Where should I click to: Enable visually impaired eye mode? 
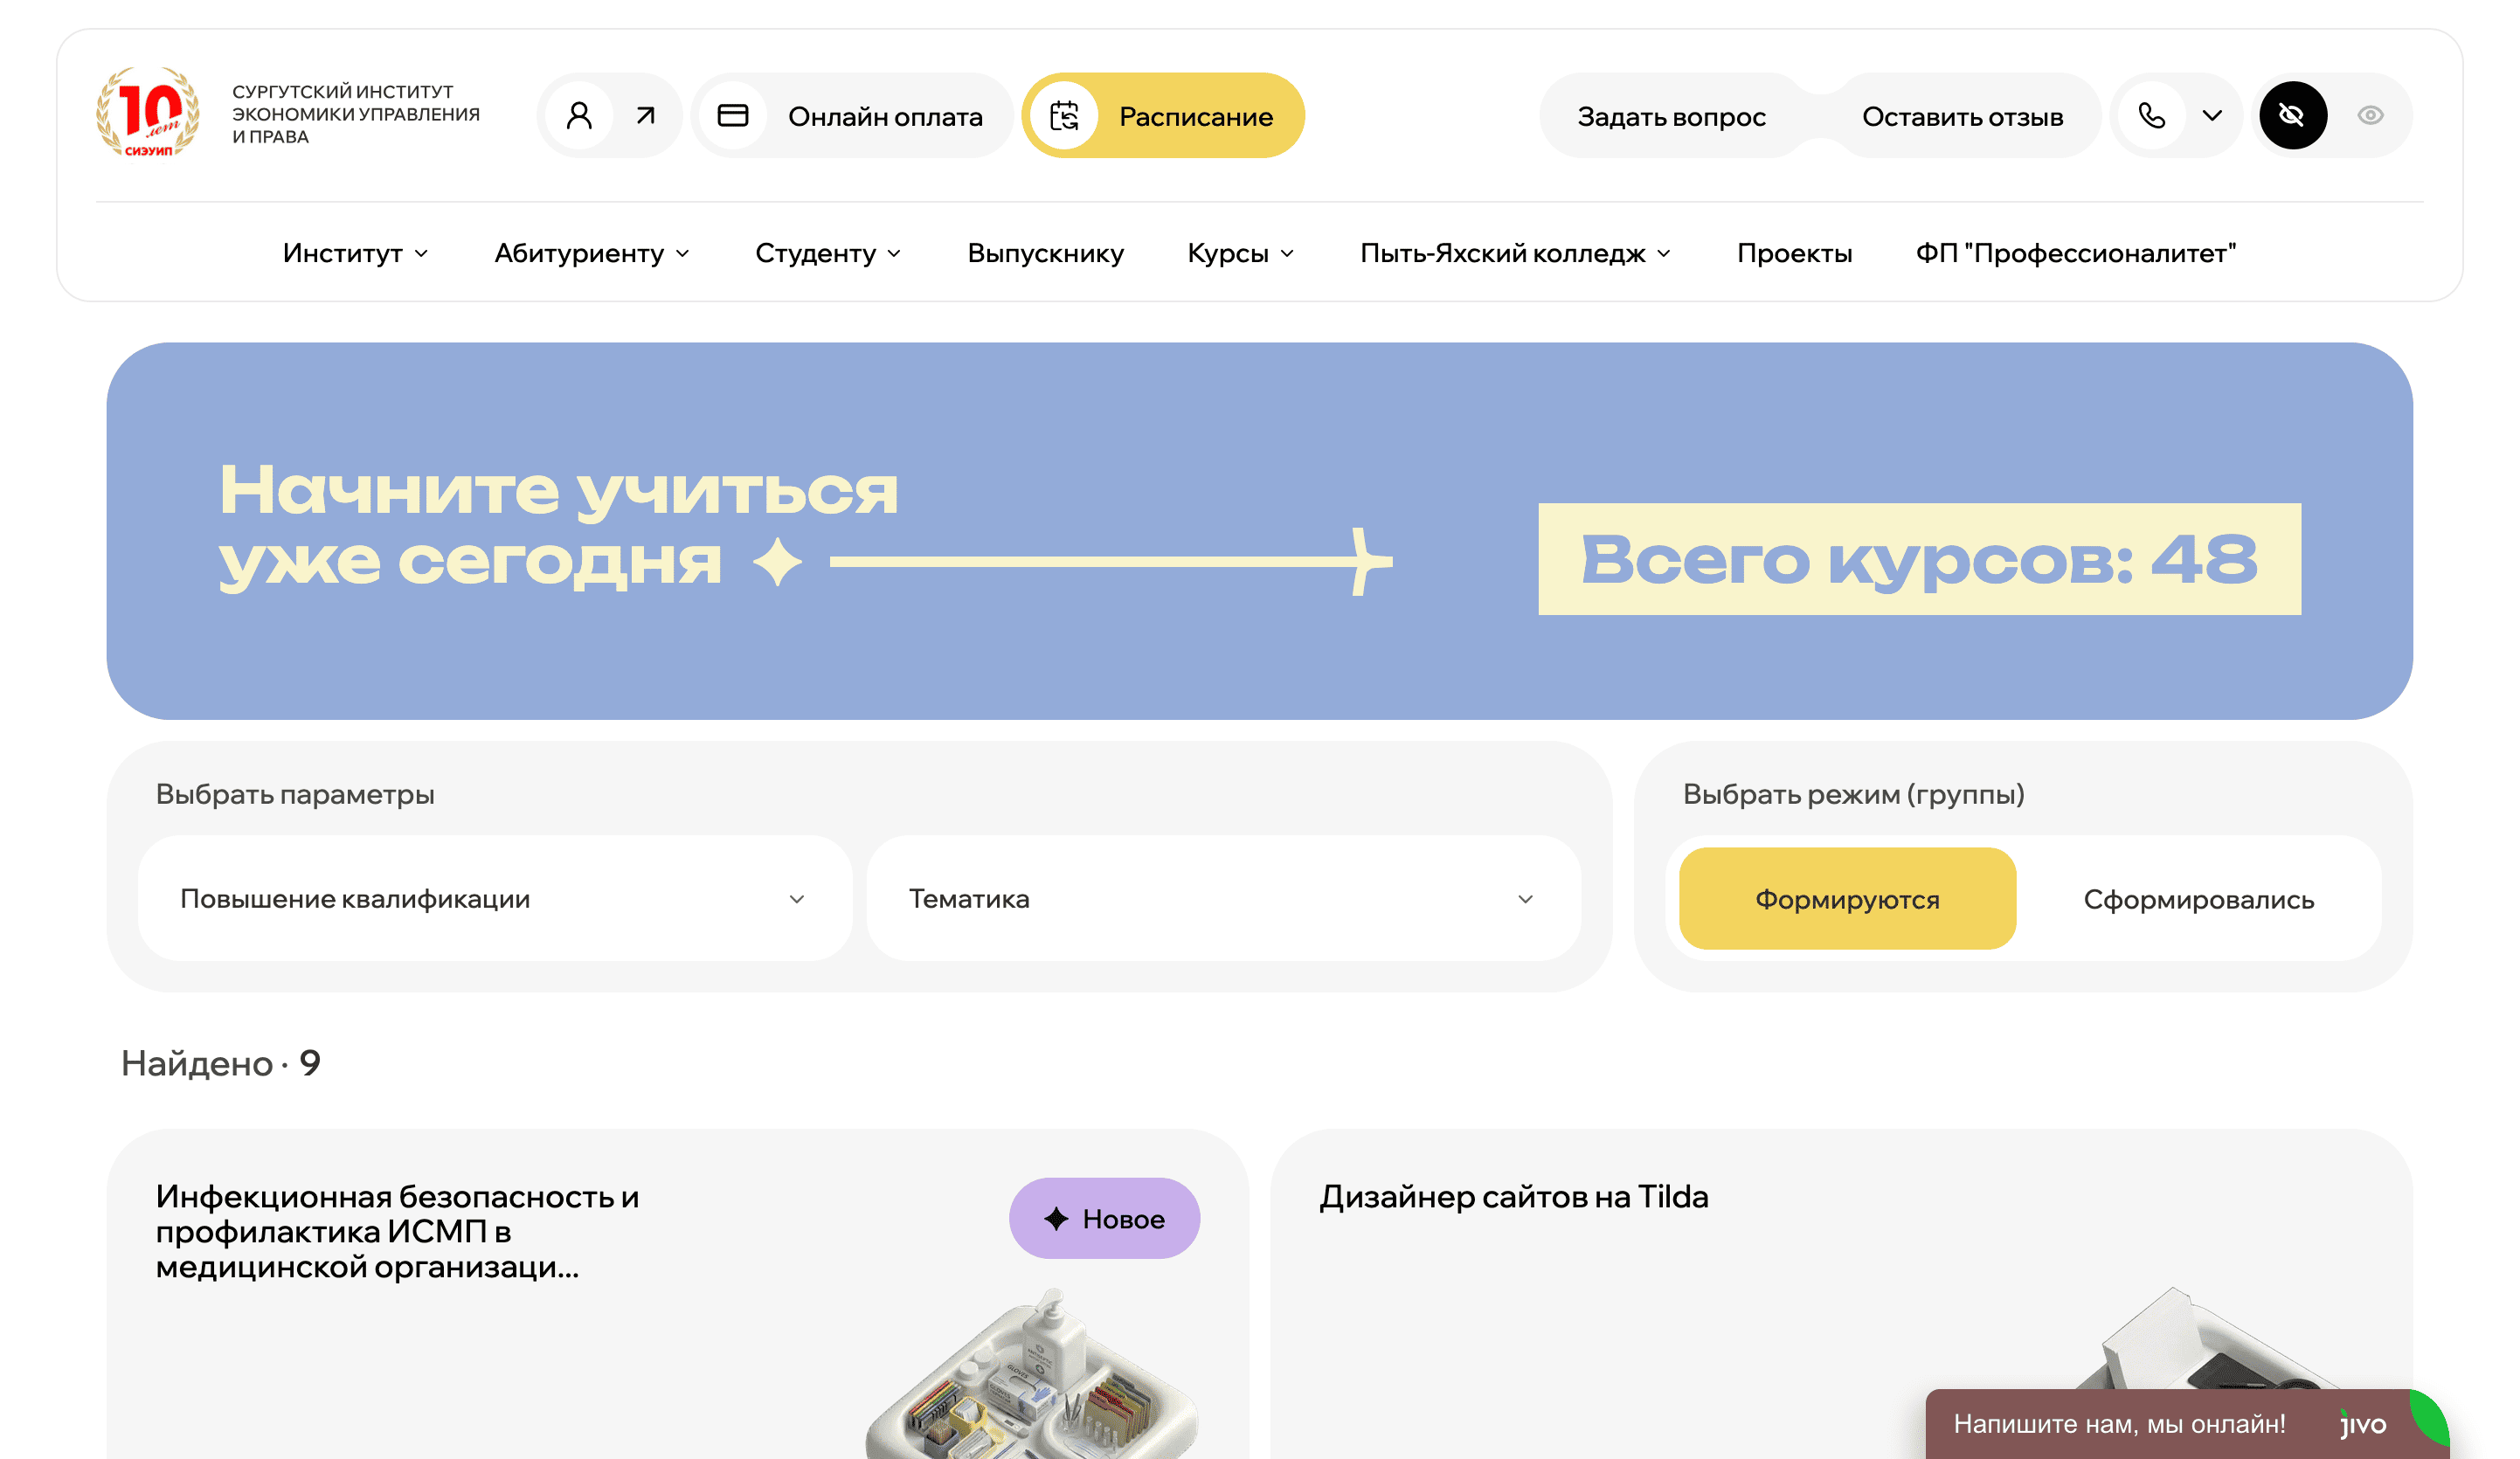[x=2370, y=116]
